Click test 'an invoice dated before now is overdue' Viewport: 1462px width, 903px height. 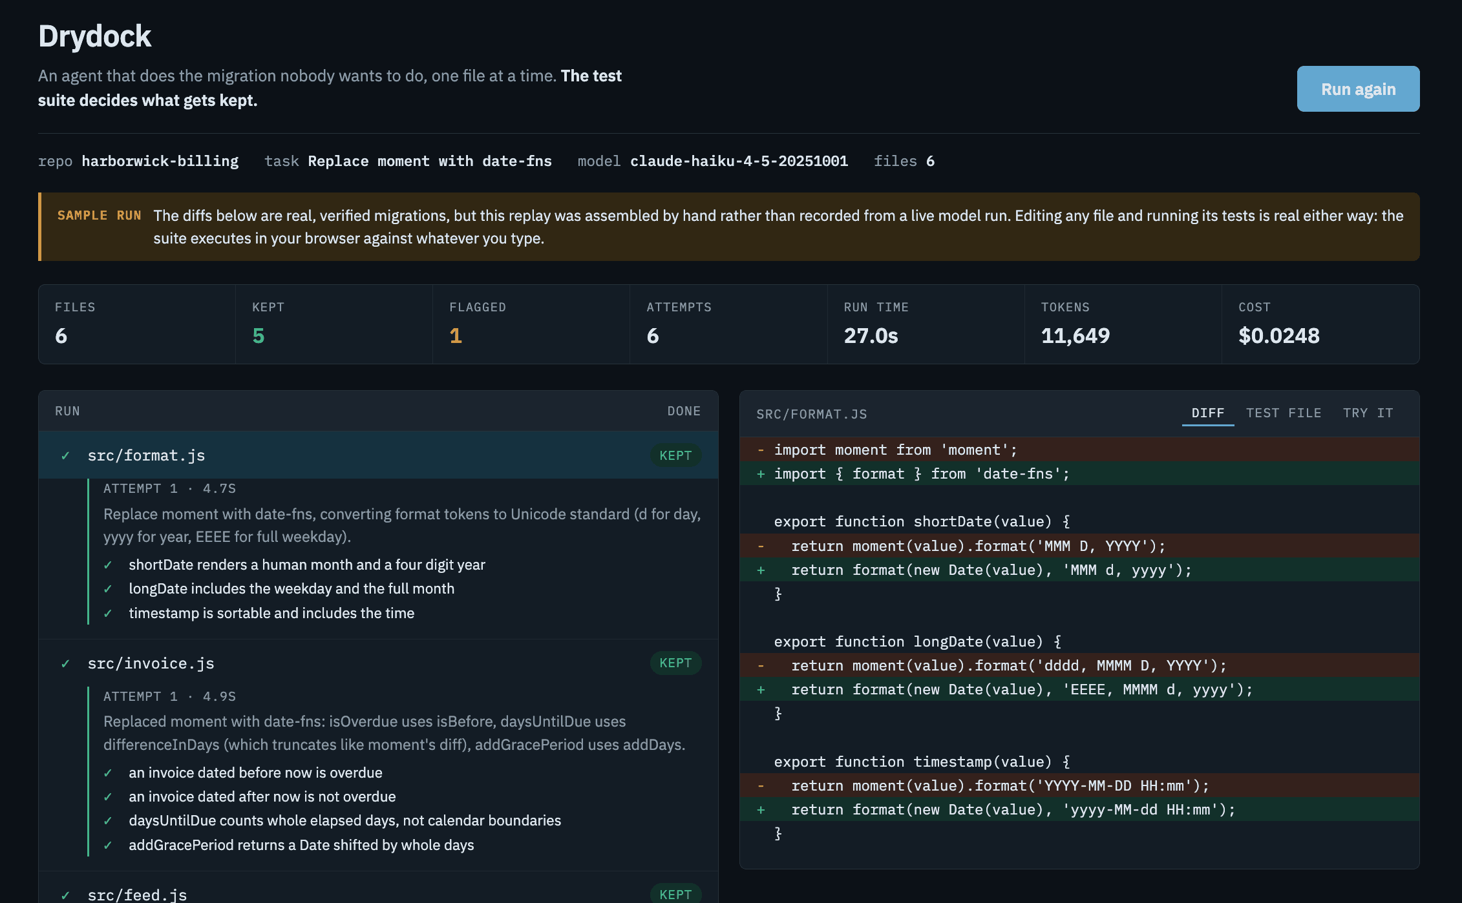point(255,773)
